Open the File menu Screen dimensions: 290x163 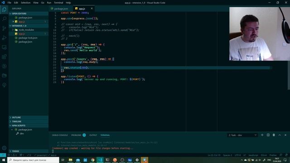click(9, 3)
